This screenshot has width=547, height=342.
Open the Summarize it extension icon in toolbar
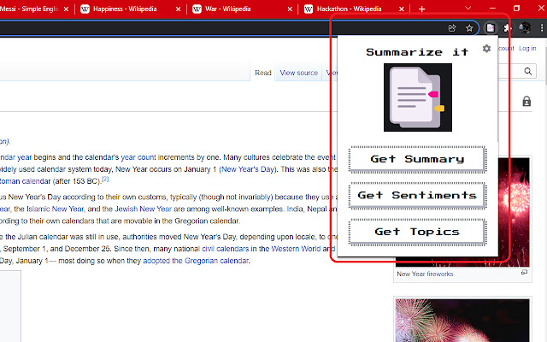coord(491,27)
